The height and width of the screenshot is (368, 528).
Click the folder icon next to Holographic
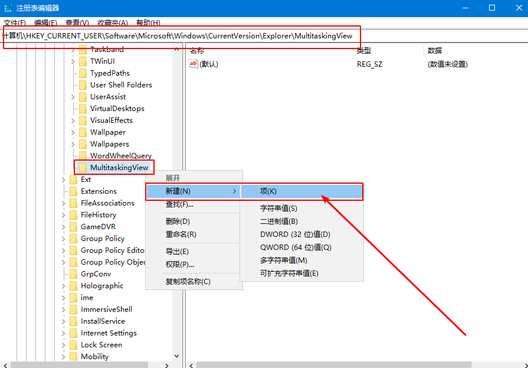click(73, 286)
